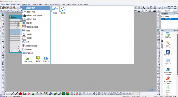The height and width of the screenshot is (97, 178).
Task: Open Graph Maker from the plot menu
Action: coord(27,60)
